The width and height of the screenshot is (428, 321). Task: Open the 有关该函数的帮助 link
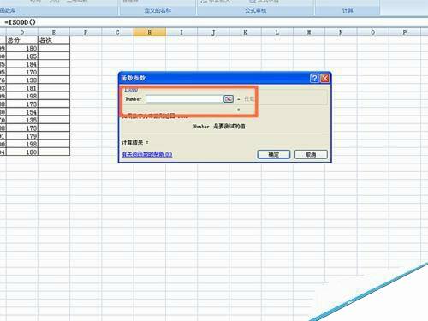click(147, 154)
